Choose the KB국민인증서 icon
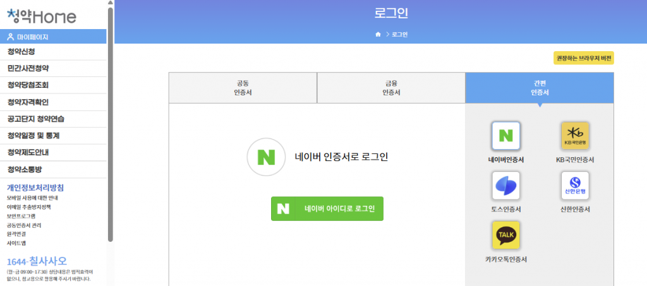The width and height of the screenshot is (647, 286). (575, 136)
